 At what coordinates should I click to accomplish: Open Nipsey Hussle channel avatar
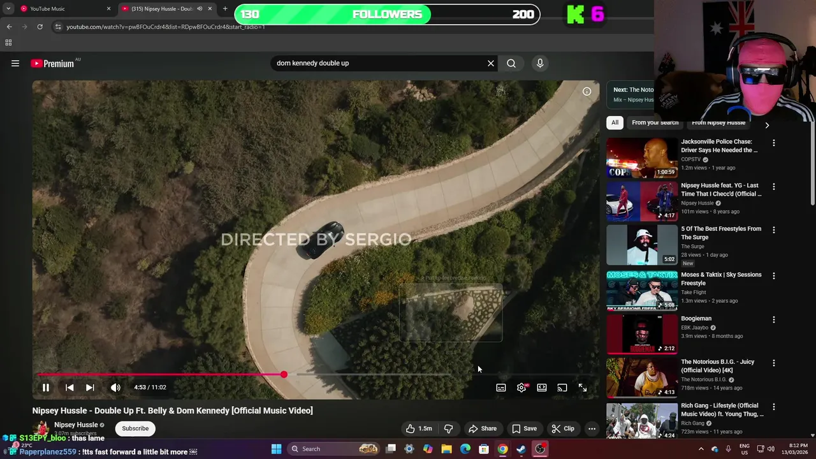click(x=41, y=428)
